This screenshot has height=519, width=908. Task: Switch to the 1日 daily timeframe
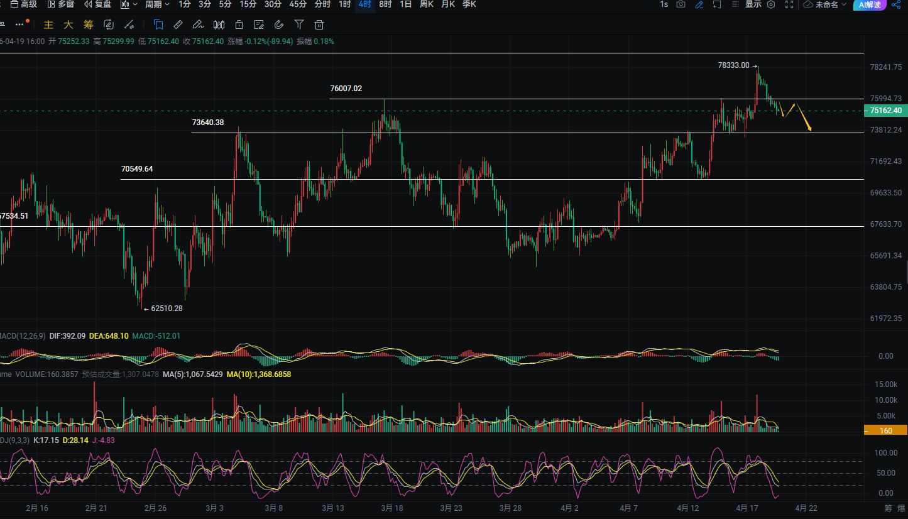click(406, 4)
